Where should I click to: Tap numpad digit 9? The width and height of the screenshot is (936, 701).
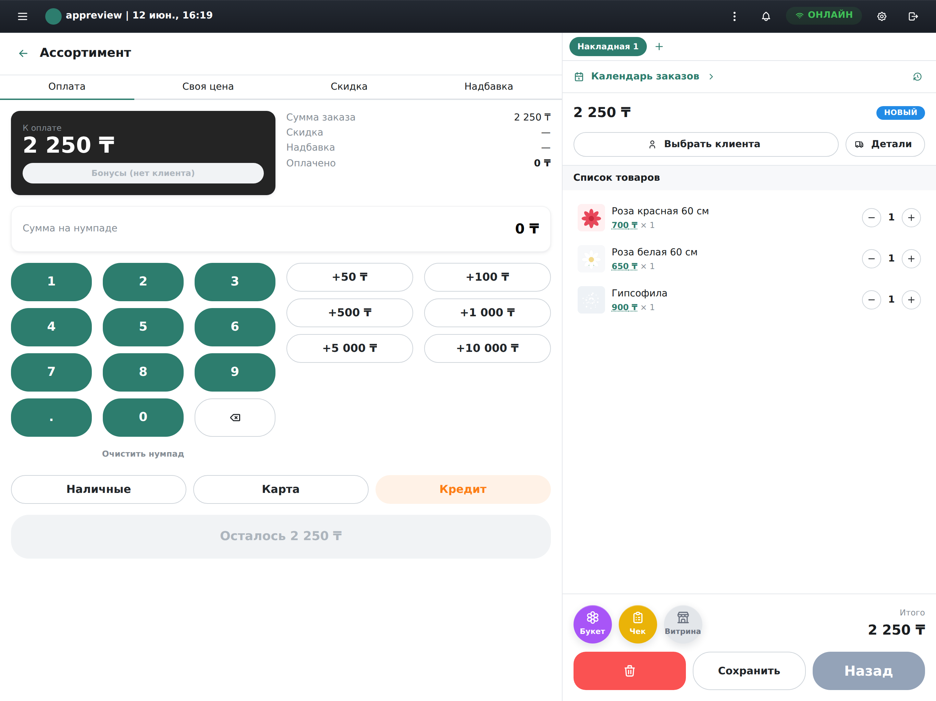[235, 372]
